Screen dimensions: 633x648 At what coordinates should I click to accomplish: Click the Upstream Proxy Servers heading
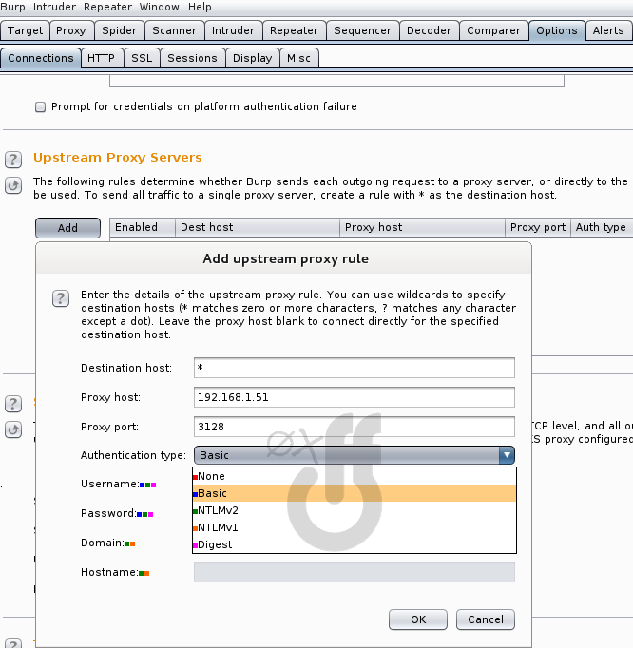pyautogui.click(x=118, y=158)
